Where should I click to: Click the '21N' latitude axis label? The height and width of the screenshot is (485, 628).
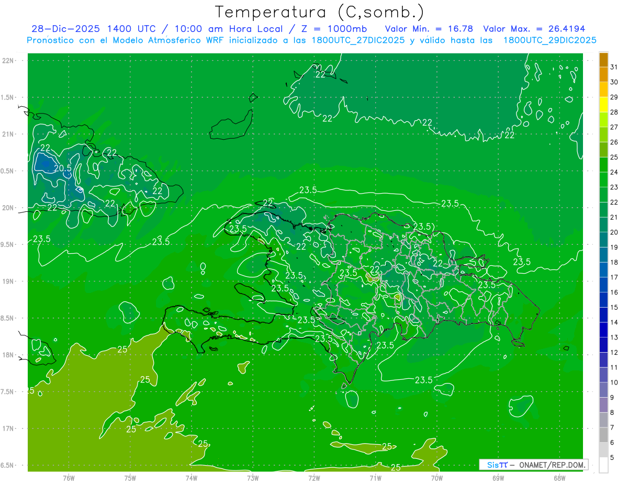pos(8,134)
